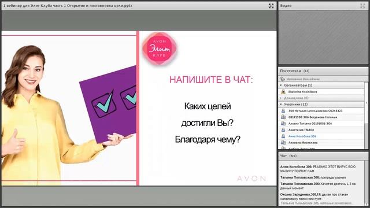Click slide text 'Каких целей'
Image resolution: width=370 pixels, height=208 pixels.
pyautogui.click(x=208, y=106)
